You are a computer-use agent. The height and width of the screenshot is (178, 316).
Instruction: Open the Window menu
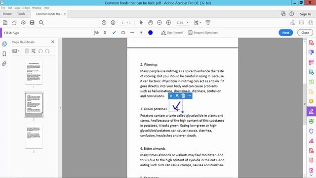click(x=37, y=8)
